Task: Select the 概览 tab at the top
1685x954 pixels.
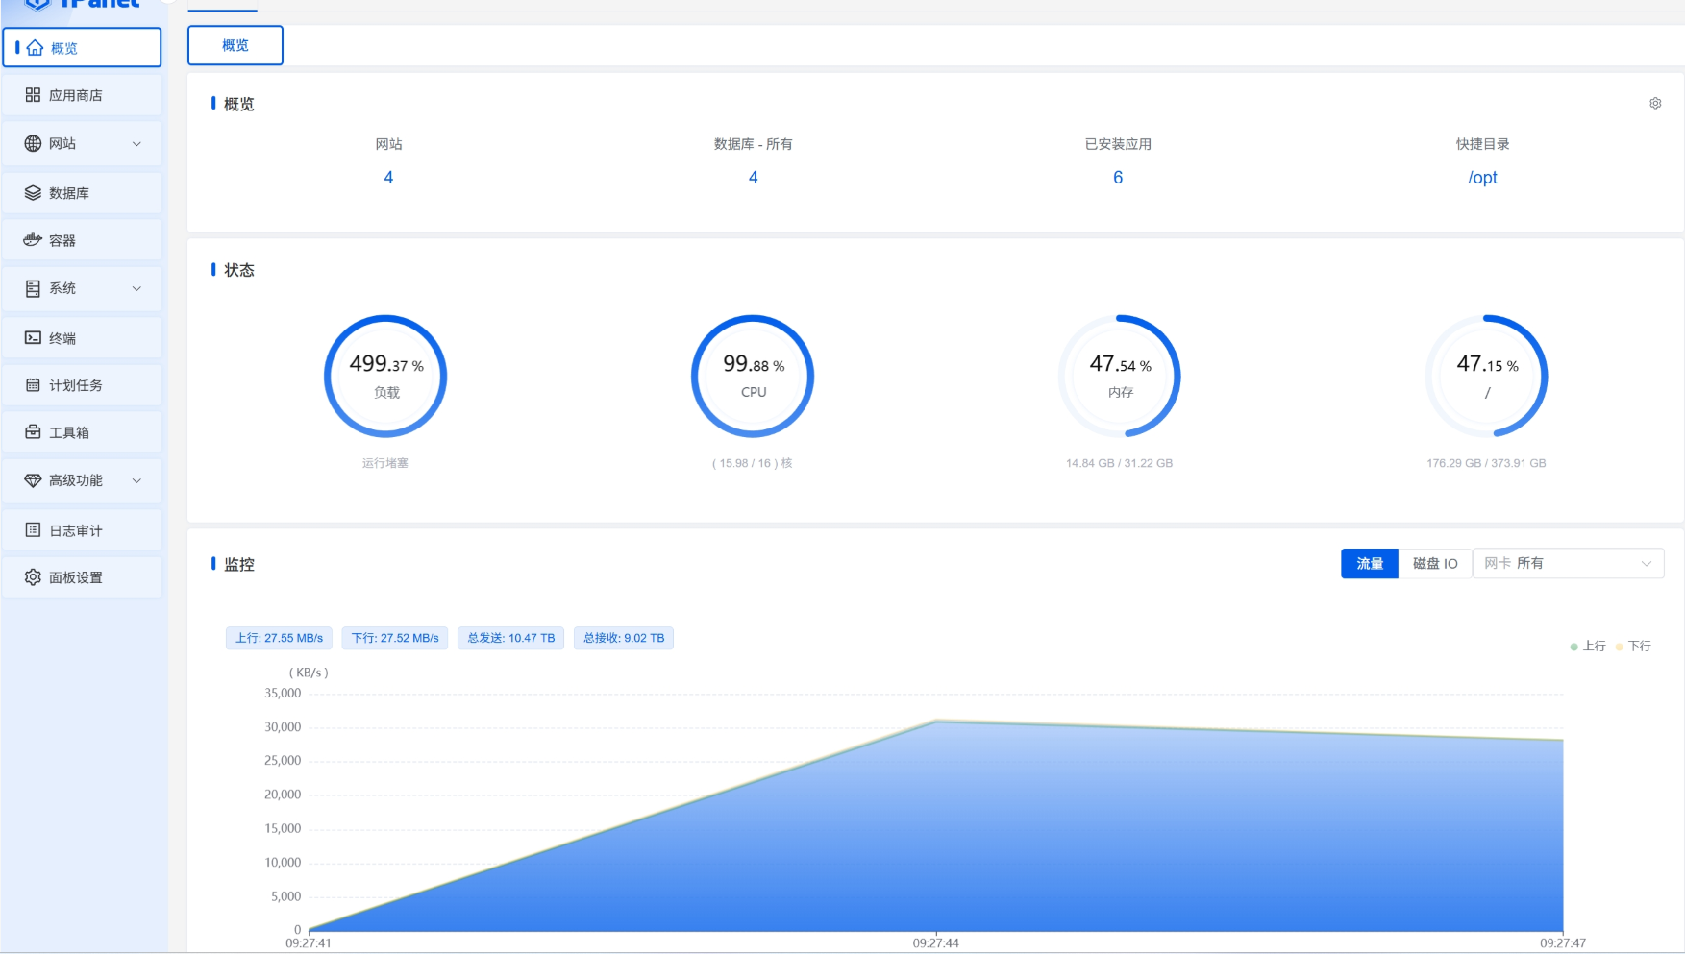Action: tap(235, 45)
